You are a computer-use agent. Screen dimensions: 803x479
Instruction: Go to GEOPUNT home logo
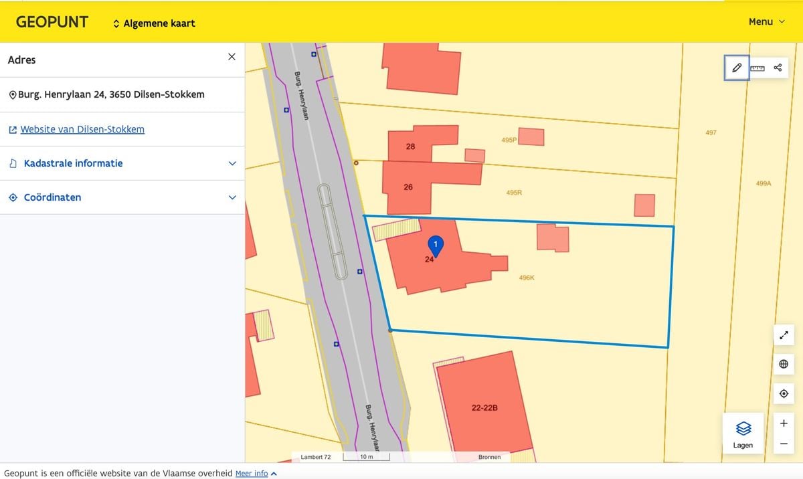coord(52,21)
